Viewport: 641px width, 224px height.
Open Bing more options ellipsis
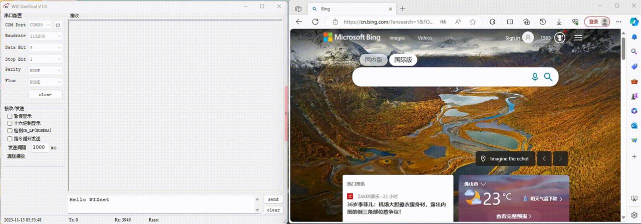click(x=449, y=38)
